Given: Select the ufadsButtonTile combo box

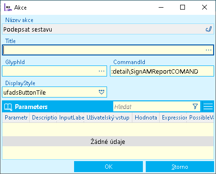Looking at the screenshot, I should click(54, 92).
